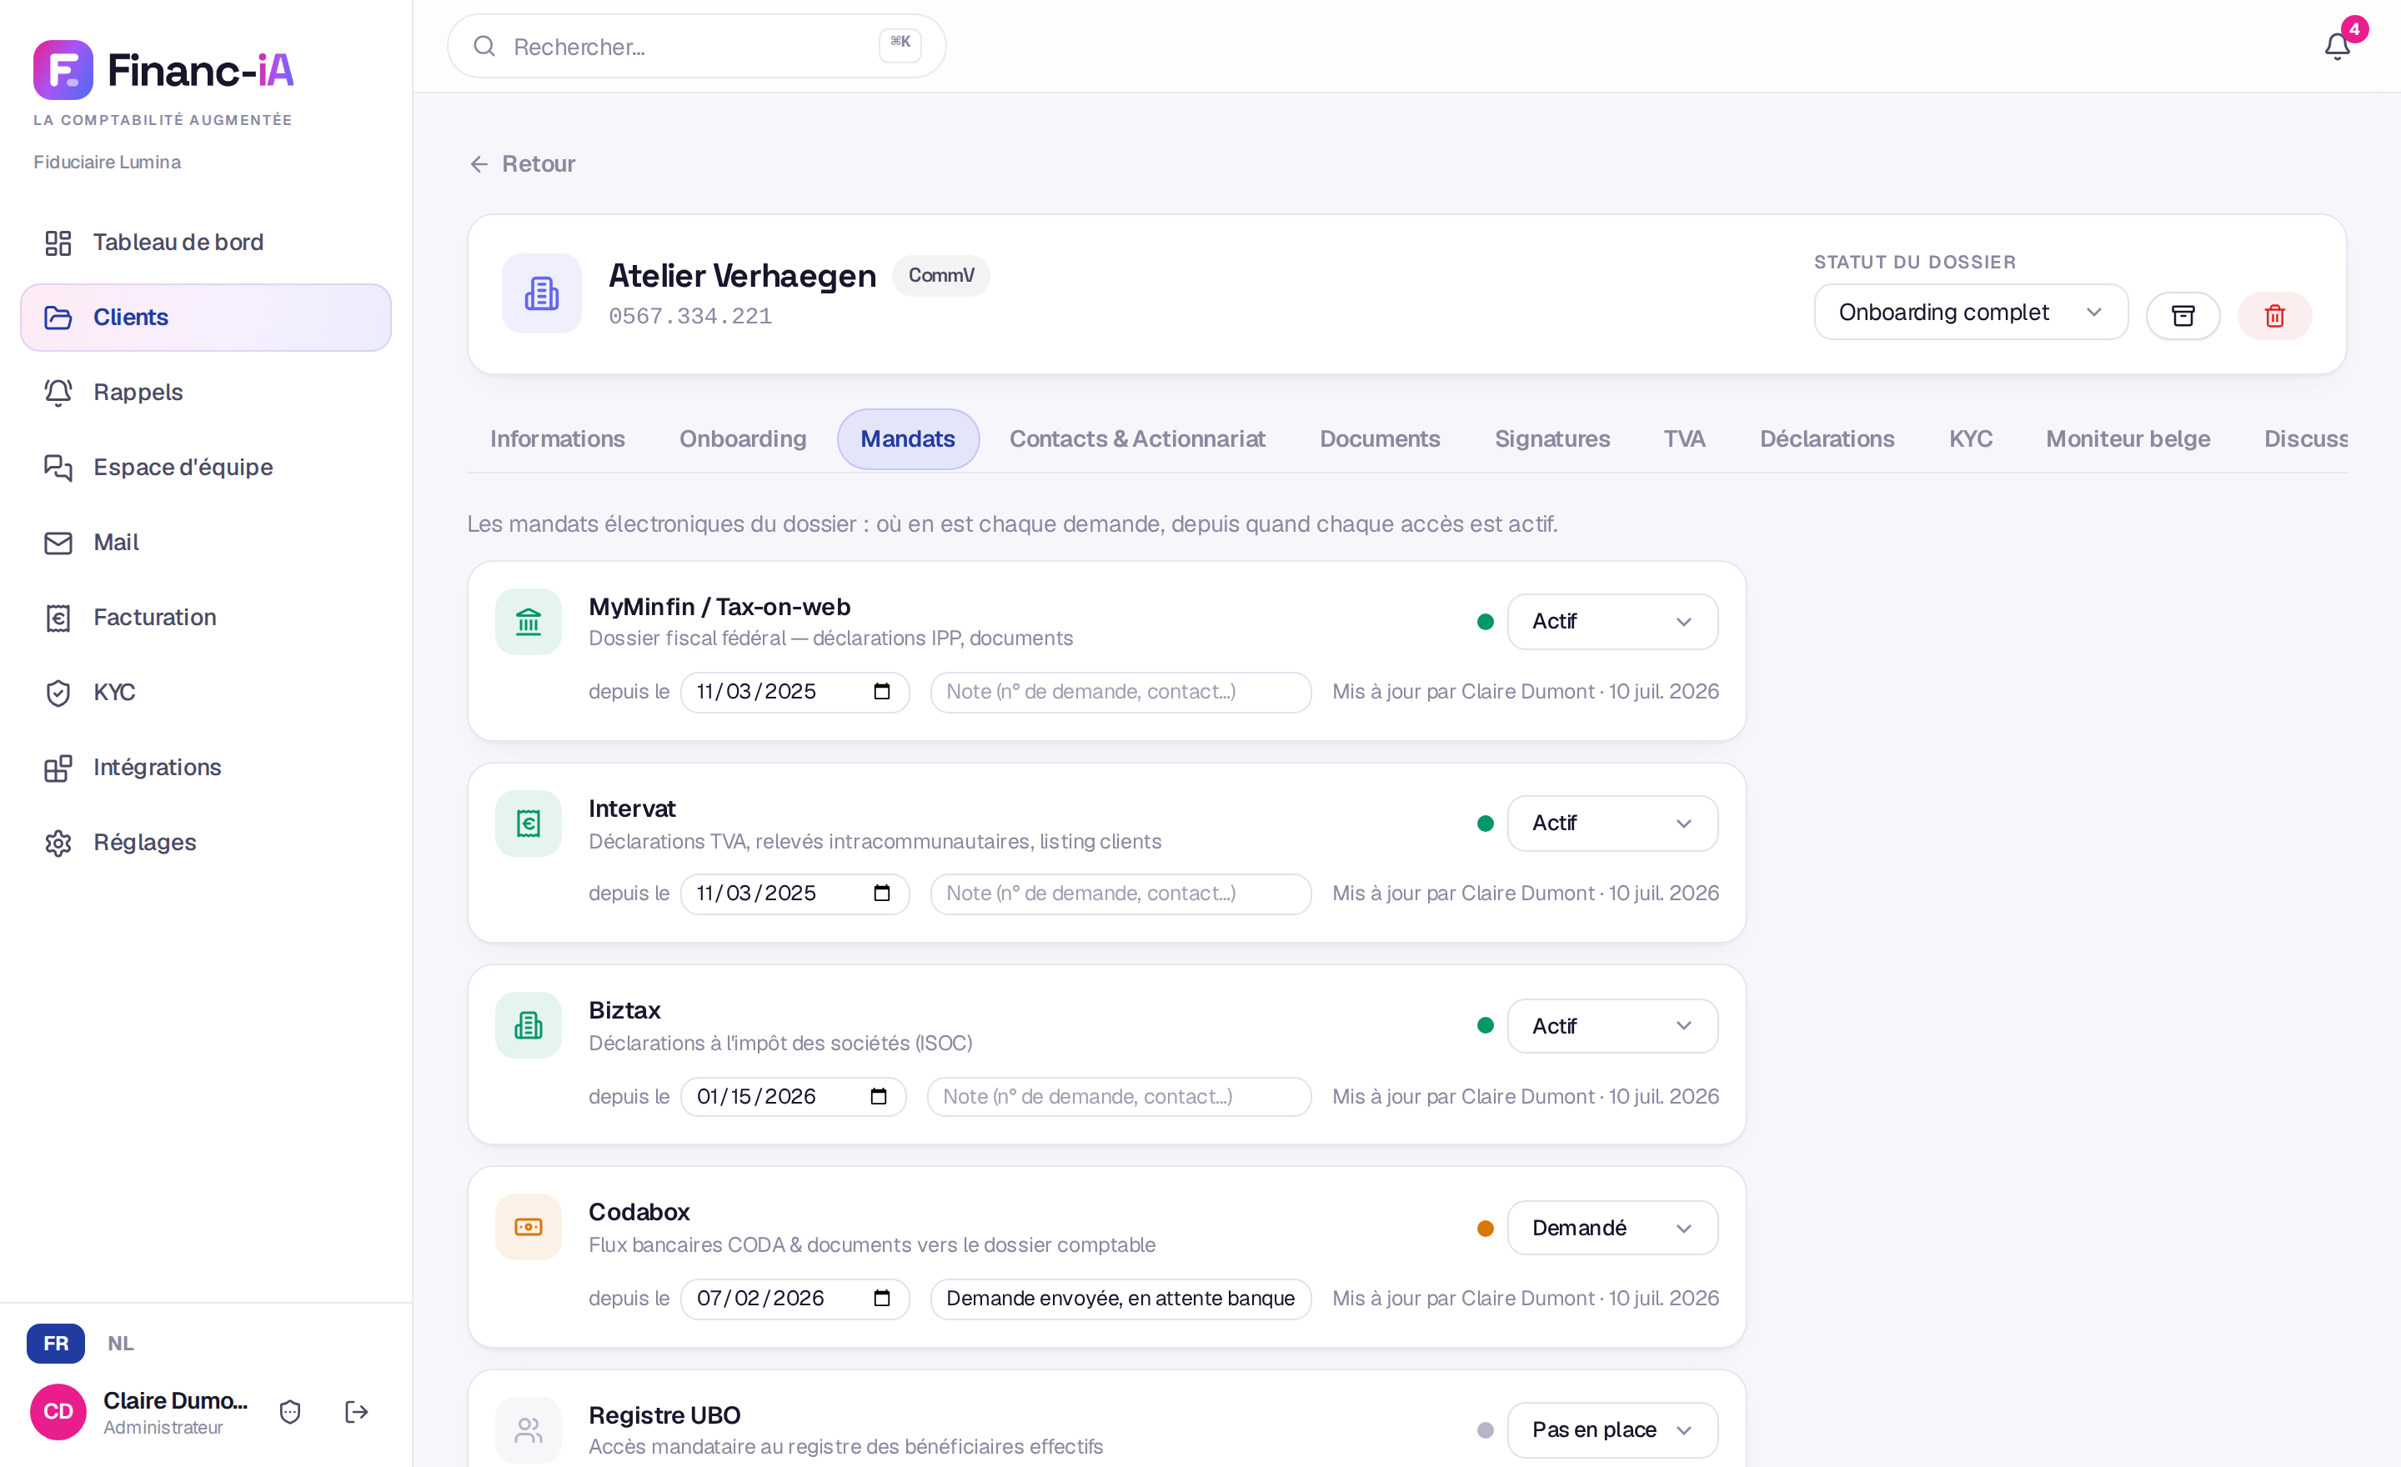Open calendar picker for Intervat date
The image size is (2401, 1467).
coord(882,894)
